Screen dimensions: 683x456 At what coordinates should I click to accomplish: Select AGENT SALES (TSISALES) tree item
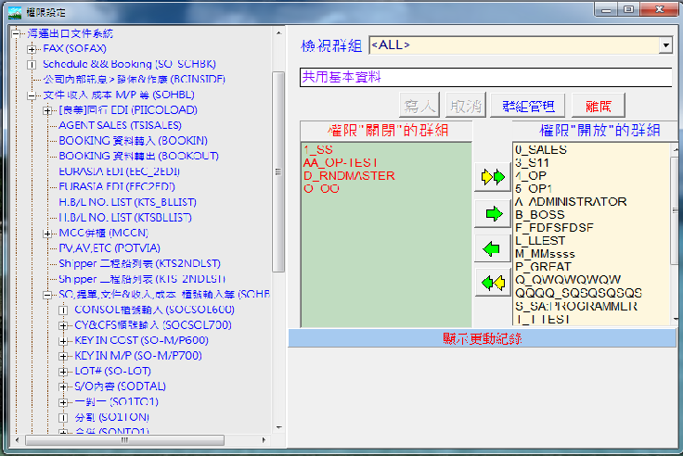click(121, 125)
